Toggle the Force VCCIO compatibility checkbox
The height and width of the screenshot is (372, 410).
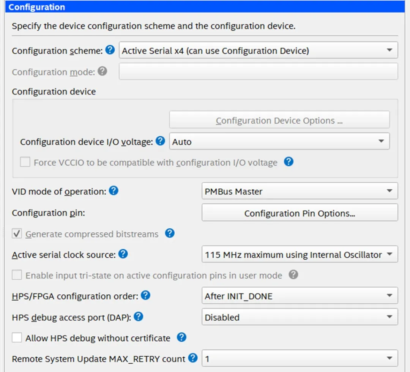pos(25,162)
